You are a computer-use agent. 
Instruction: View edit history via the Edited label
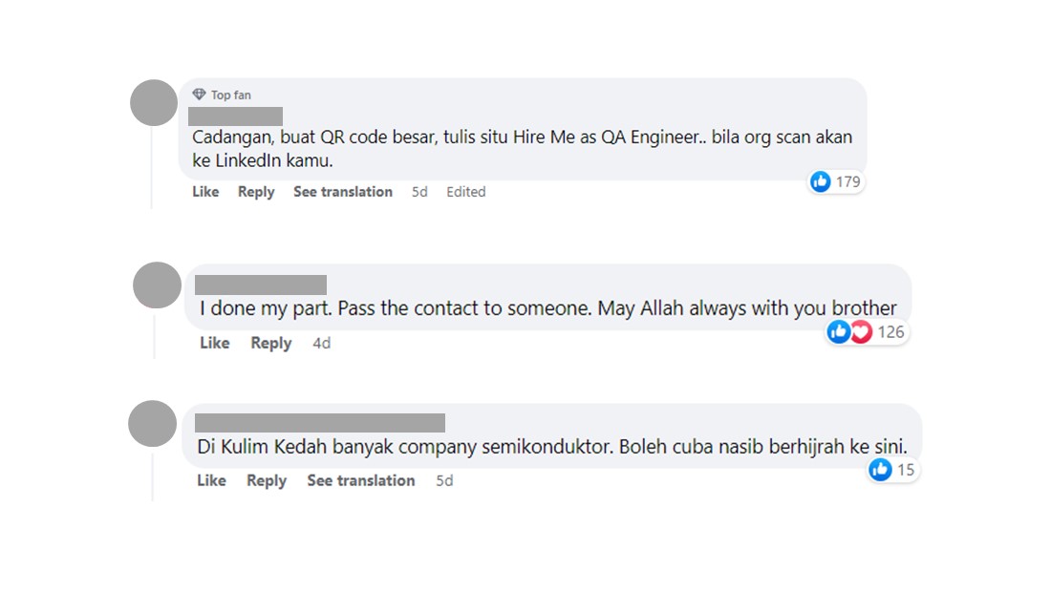tap(466, 192)
